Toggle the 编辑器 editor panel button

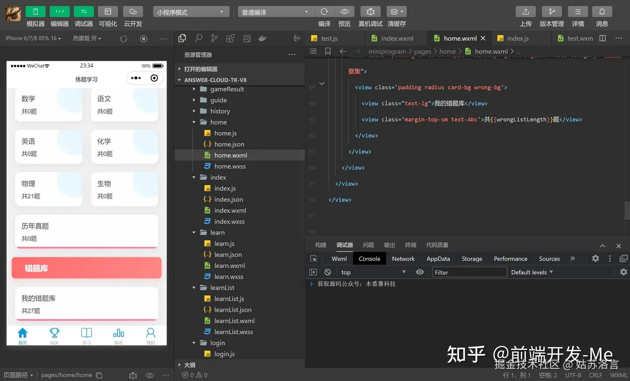pos(59,12)
